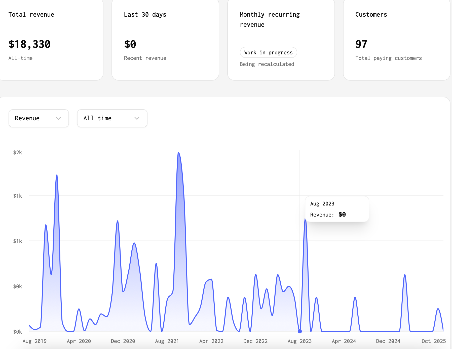Open the Last 30 days revenue card
452x349 pixels.
(165, 39)
